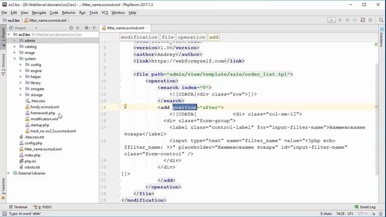Expand the catalog folder
The height and width of the screenshot is (217, 386).
[14, 46]
